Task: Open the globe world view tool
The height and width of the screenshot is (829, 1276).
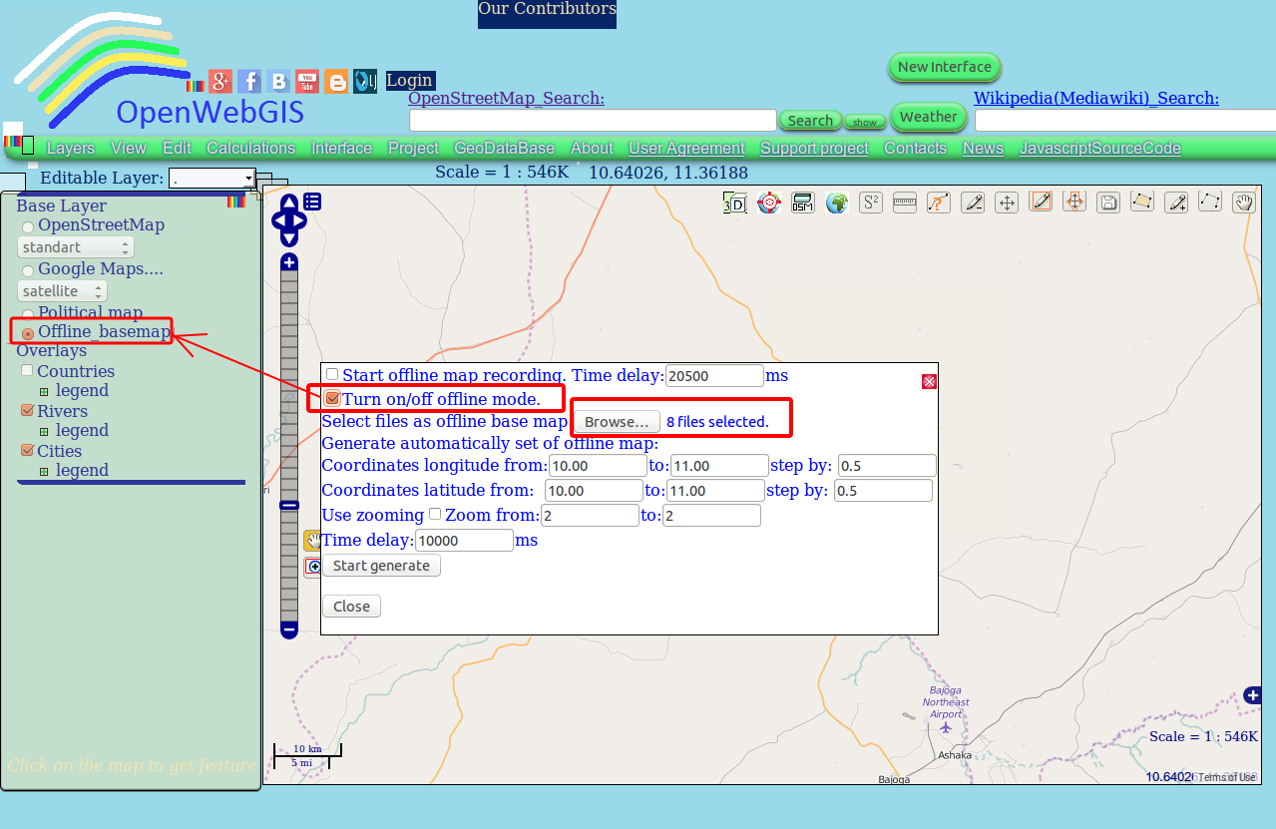Action: [836, 202]
